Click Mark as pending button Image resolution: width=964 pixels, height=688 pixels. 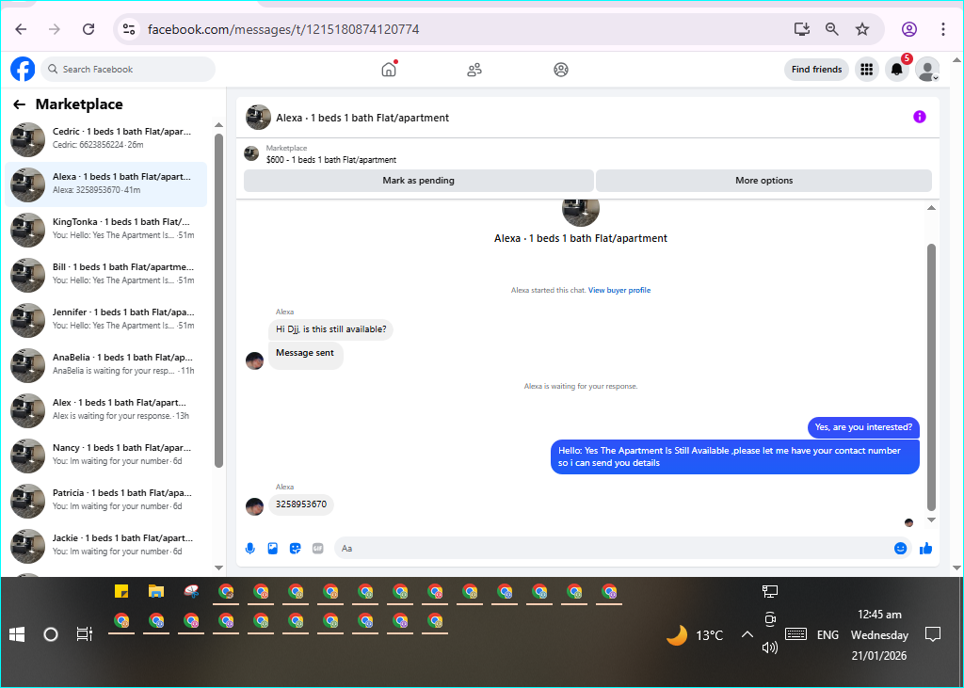419,180
